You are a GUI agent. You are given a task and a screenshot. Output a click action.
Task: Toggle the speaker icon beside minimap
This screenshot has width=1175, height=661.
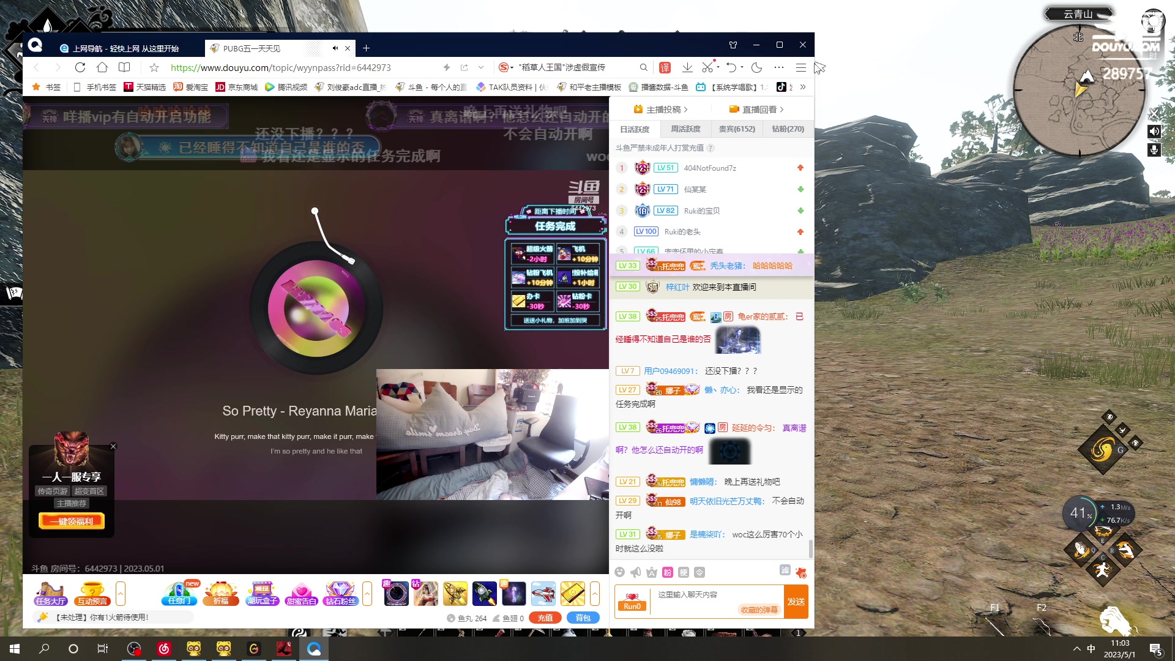(x=1154, y=132)
